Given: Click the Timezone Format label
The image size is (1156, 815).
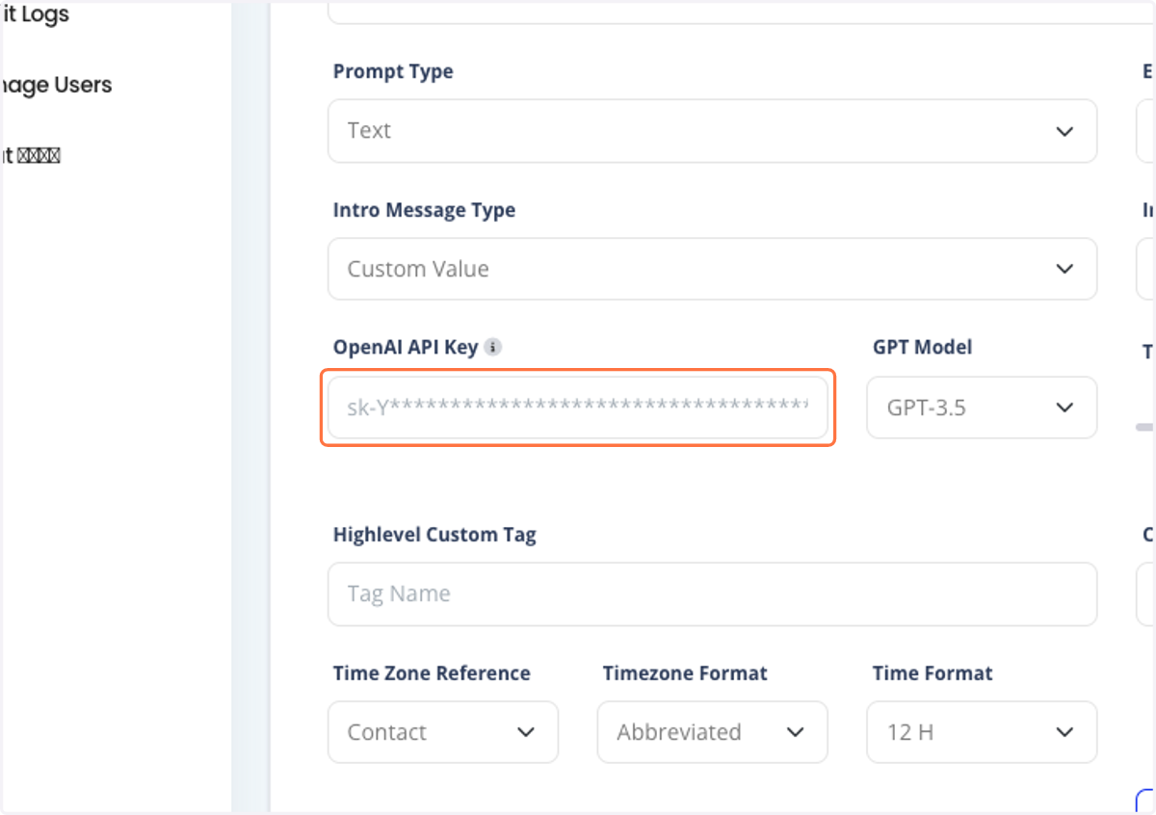Looking at the screenshot, I should [x=685, y=672].
